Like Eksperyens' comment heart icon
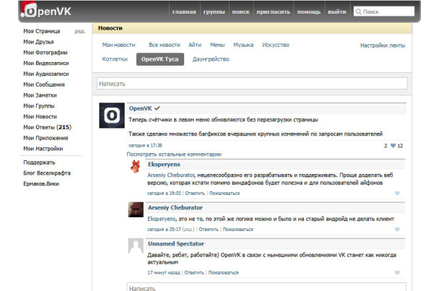Screen dimensions: 436x291 coord(397,194)
